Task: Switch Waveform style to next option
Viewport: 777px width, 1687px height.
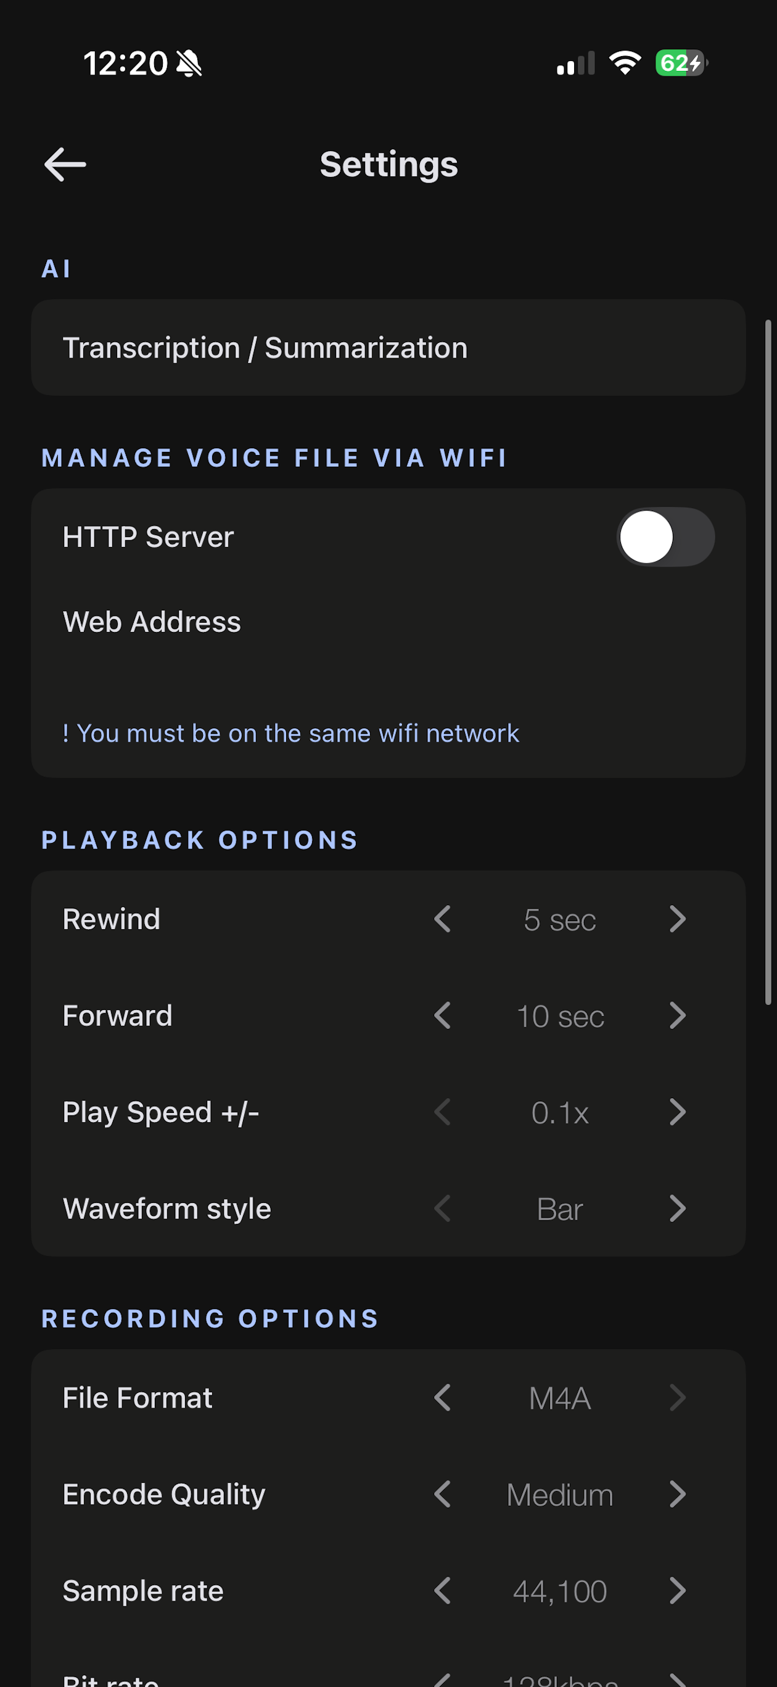Action: [x=678, y=1209]
